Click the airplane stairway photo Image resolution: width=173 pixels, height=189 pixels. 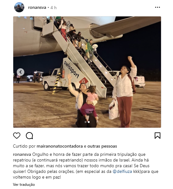click(87, 72)
